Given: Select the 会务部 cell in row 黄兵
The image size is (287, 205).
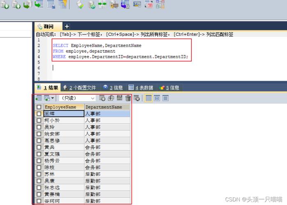Looking at the screenshot, I should 107,147.
